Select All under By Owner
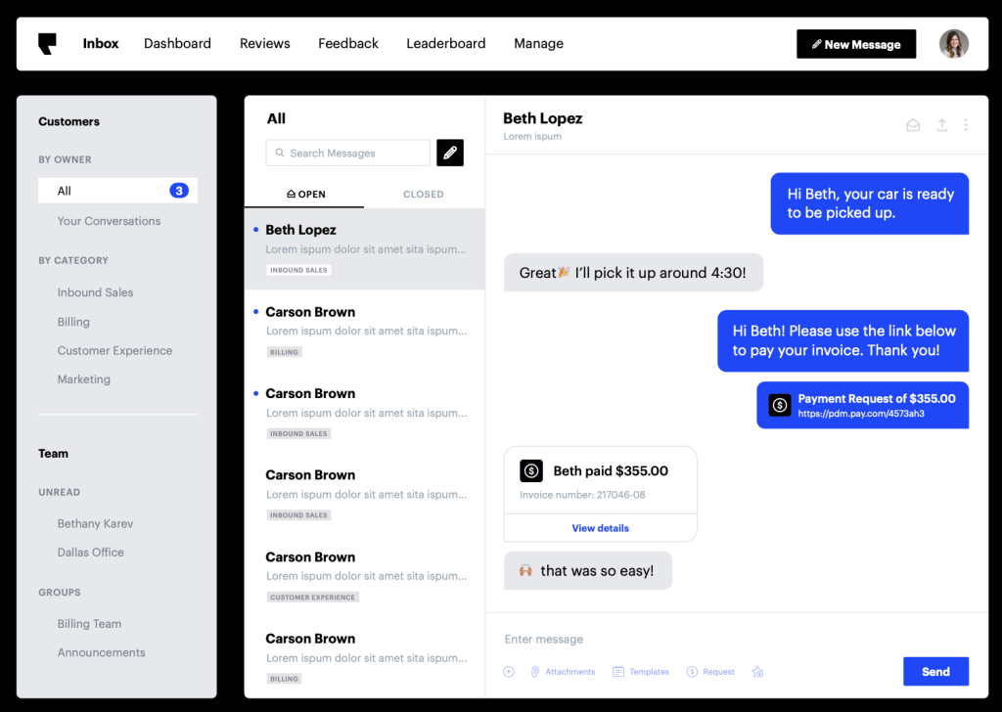The image size is (1002, 712). click(117, 191)
